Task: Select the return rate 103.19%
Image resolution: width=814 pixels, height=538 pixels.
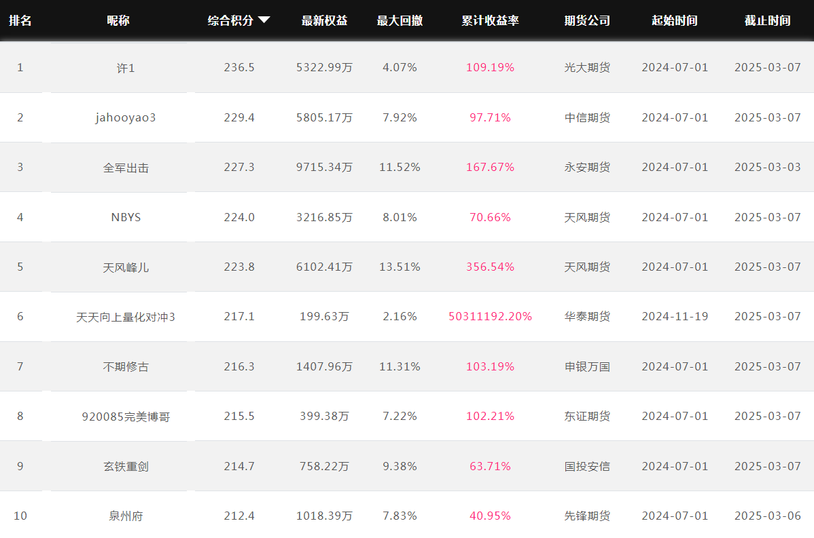Action: click(x=490, y=366)
